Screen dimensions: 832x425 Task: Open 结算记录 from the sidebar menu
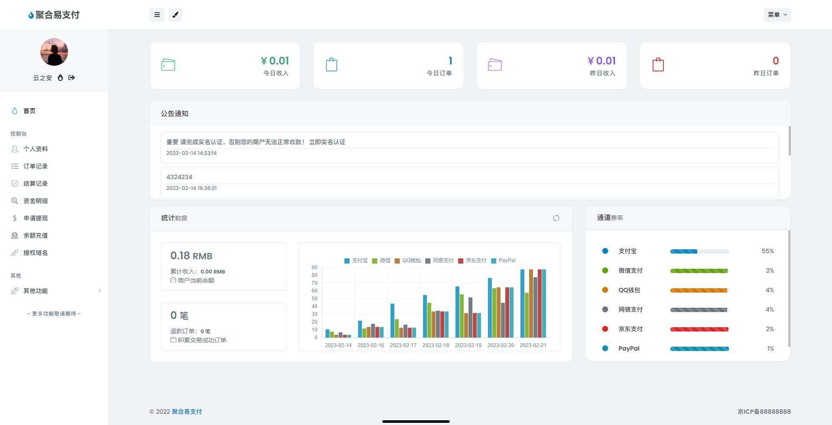(36, 184)
